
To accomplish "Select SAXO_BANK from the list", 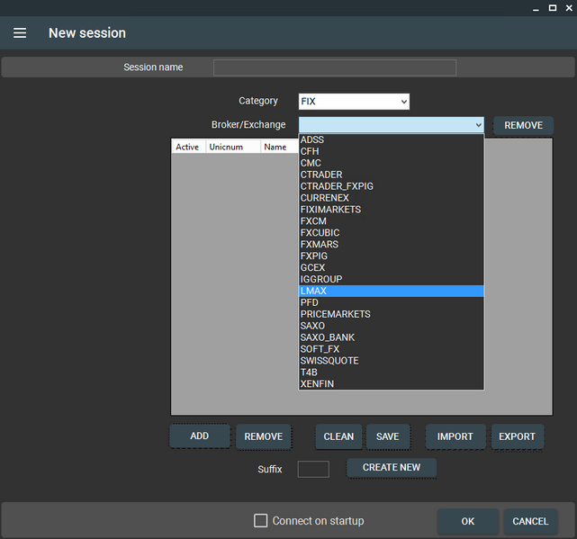I will 391,337.
